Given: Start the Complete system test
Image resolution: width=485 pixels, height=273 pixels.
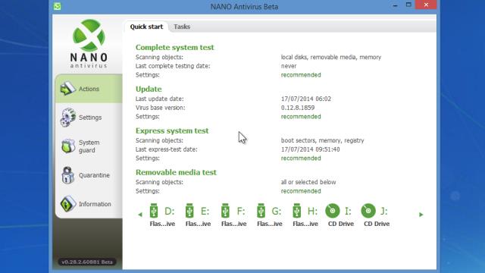Looking at the screenshot, I should (x=175, y=47).
